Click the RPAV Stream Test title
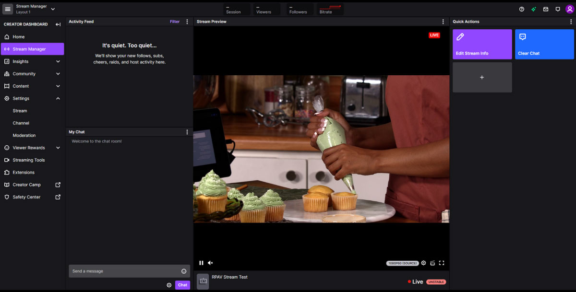This screenshot has height=292, width=576. pos(229,277)
